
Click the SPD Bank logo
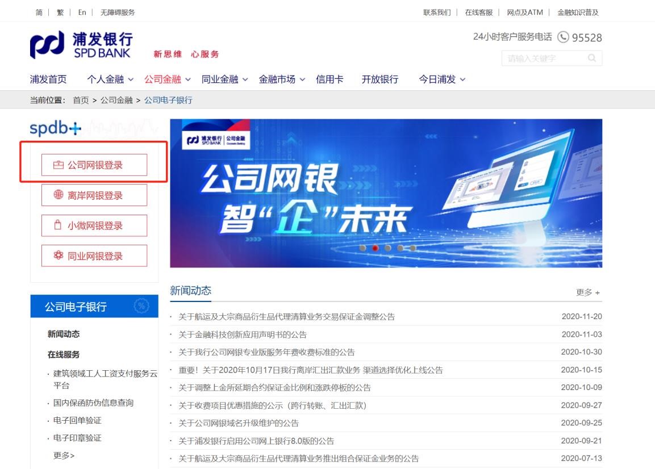[81, 45]
